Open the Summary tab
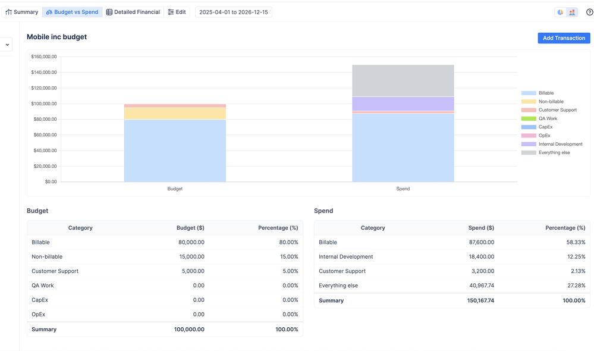The width and height of the screenshot is (594, 351). [22, 12]
